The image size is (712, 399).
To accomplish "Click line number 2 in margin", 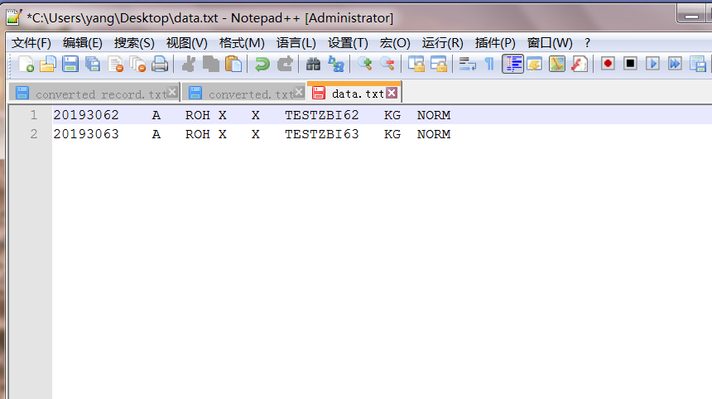I will (34, 134).
